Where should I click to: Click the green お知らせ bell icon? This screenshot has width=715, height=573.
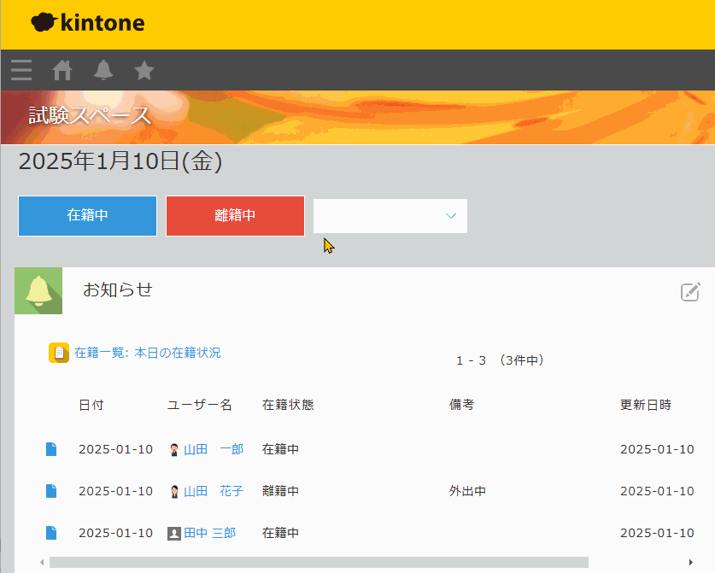click(x=38, y=291)
